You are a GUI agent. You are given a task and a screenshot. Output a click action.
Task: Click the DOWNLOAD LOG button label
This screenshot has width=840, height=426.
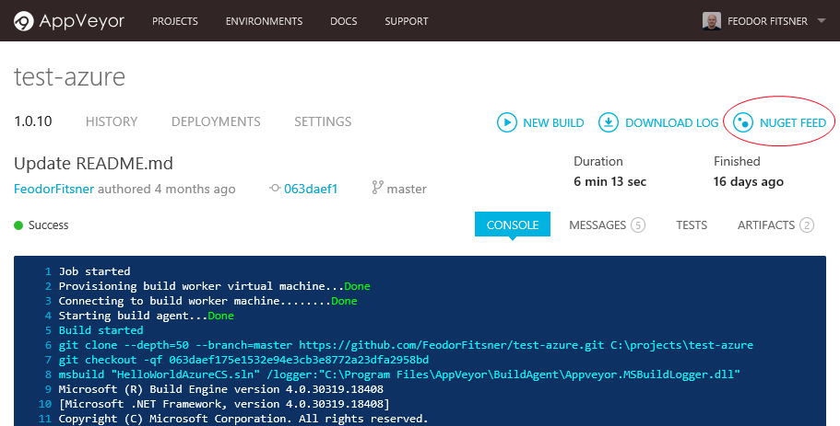click(x=672, y=123)
